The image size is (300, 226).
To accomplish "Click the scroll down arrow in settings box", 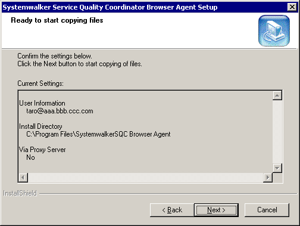I will 277,168.
